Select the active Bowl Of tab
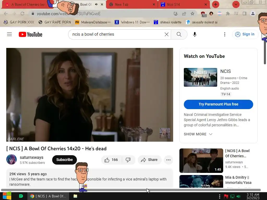The height and width of the screenshot is (200, 267). [x=86, y=5]
